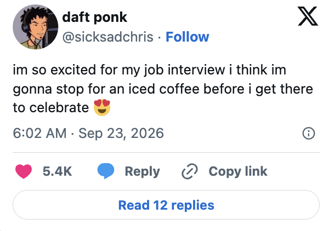Open the Read 12 replies button
Viewport: 329px width, 231px height.
coord(166,205)
